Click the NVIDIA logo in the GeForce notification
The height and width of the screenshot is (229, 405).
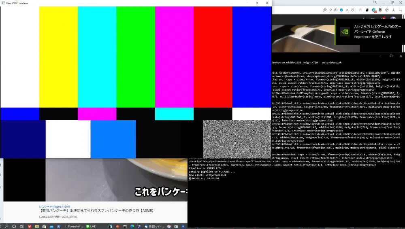point(345,32)
